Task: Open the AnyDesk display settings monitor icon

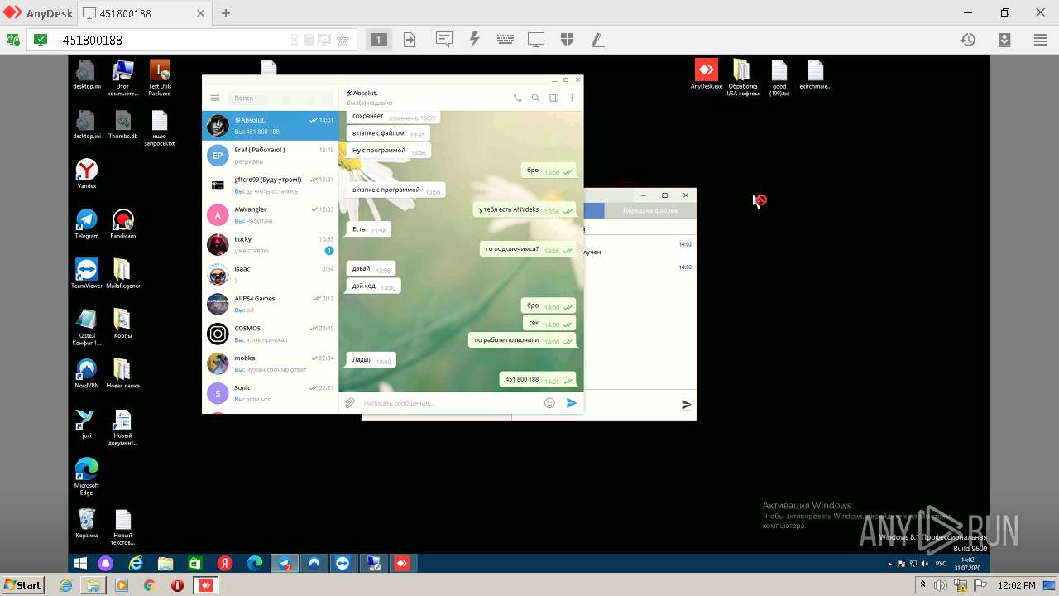Action: point(536,40)
